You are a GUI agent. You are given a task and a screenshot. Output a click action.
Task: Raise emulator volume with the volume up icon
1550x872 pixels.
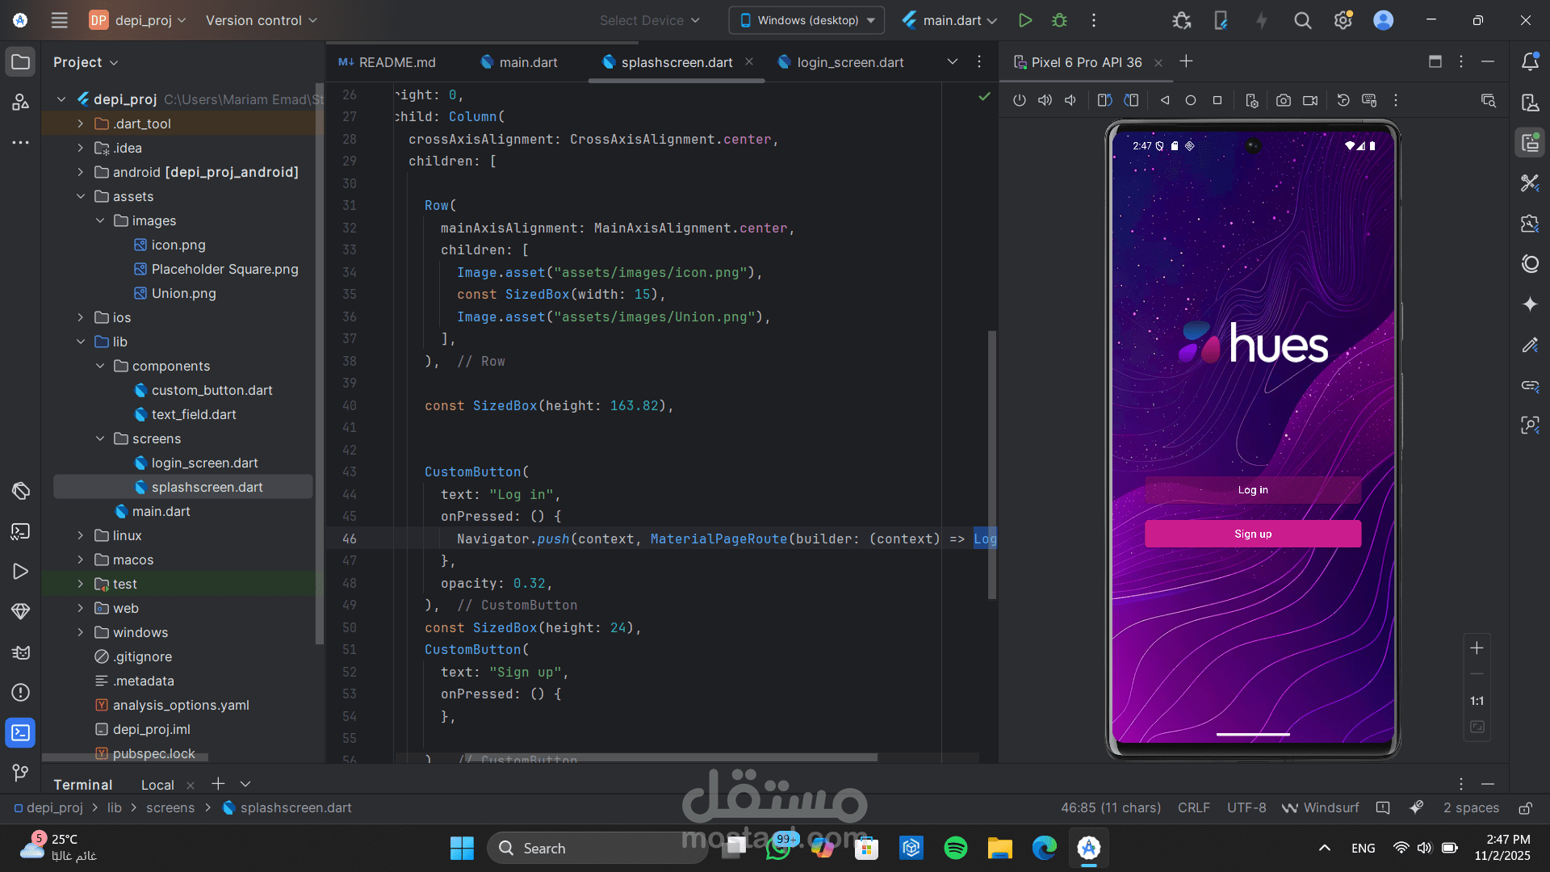1045,100
